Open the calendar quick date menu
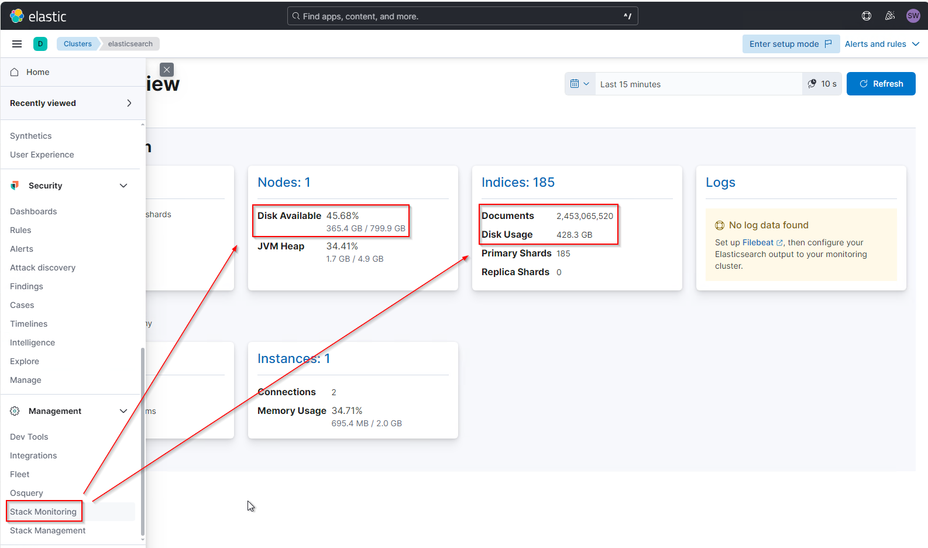928x548 pixels. 580,84
